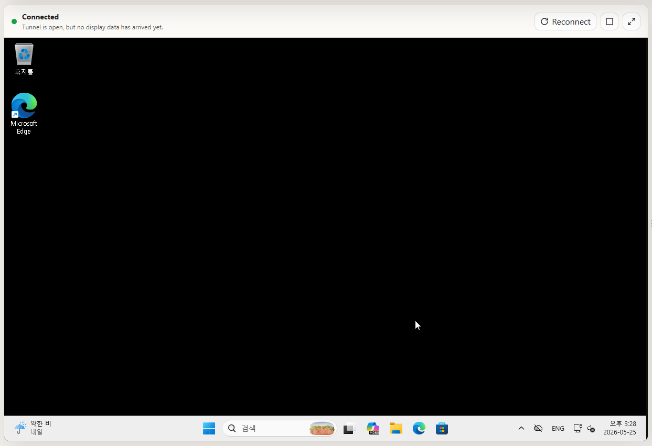Launch Microsoft 365 Copilot from taskbar
Screen dimensions: 652x446
pos(373,428)
